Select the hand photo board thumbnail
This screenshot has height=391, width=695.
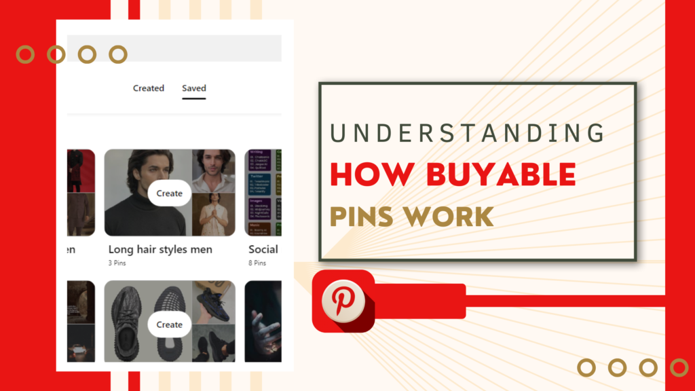263,321
